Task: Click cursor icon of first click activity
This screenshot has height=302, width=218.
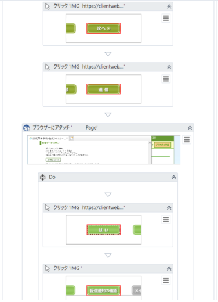Action: pyautogui.click(x=48, y=6)
